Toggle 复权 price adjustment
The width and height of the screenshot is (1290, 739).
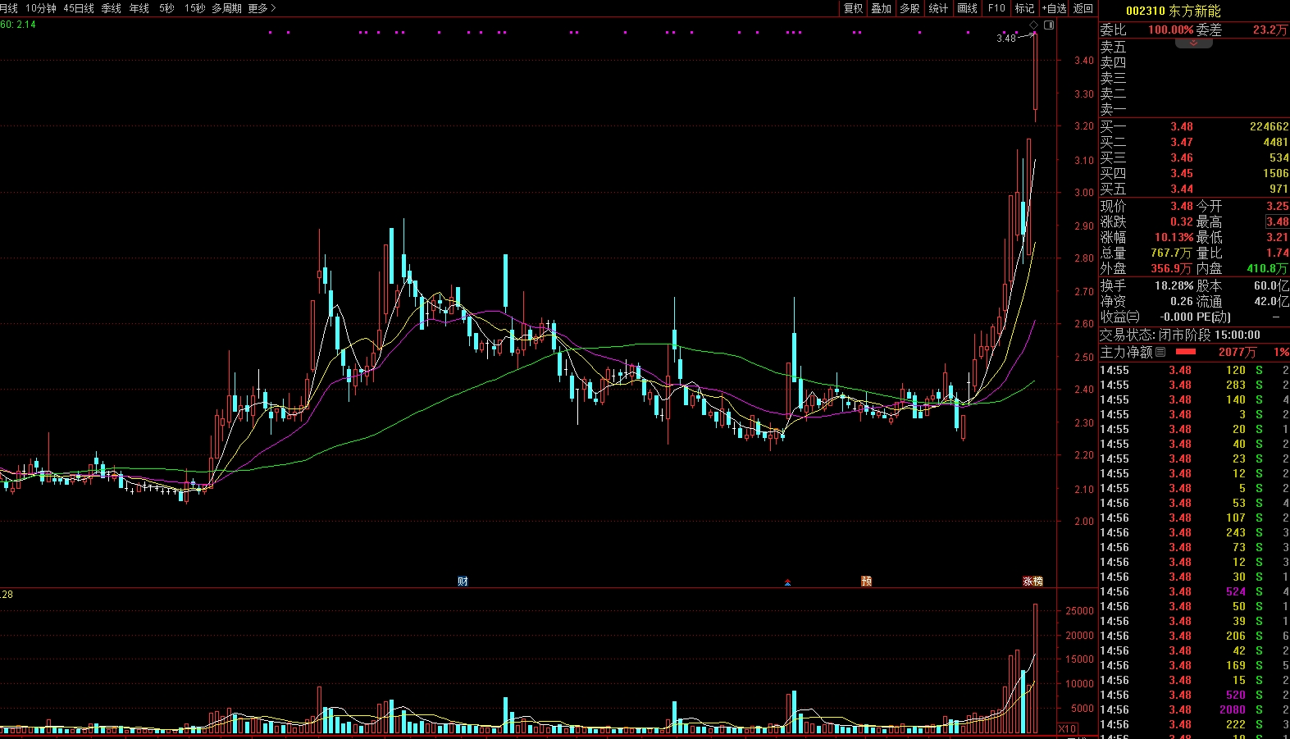click(x=853, y=8)
